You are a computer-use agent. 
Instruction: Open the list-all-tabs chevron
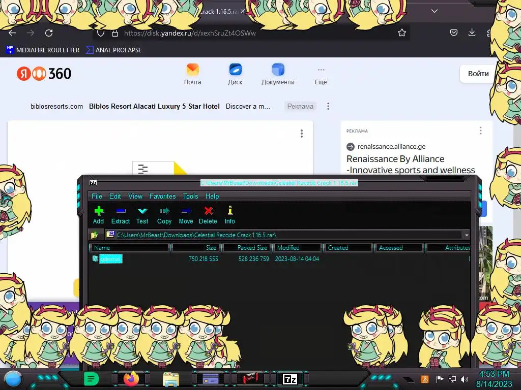tap(435, 11)
